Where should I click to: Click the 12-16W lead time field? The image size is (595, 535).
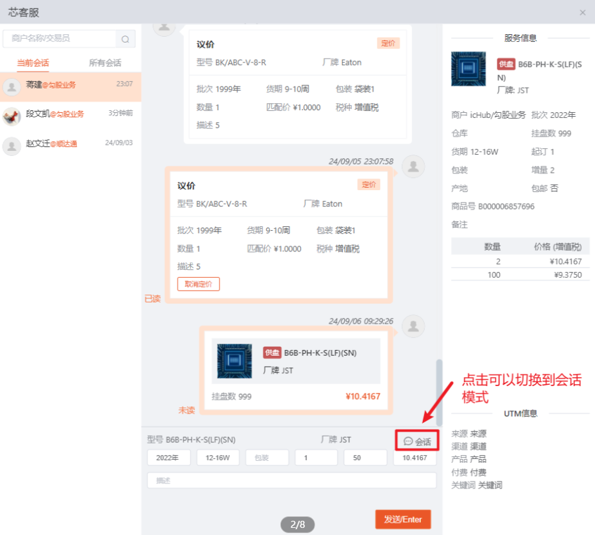tap(218, 458)
